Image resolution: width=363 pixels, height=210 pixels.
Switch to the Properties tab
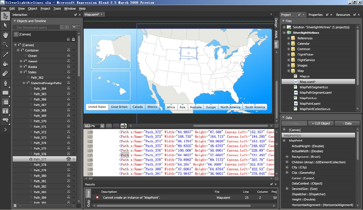(x=315, y=15)
